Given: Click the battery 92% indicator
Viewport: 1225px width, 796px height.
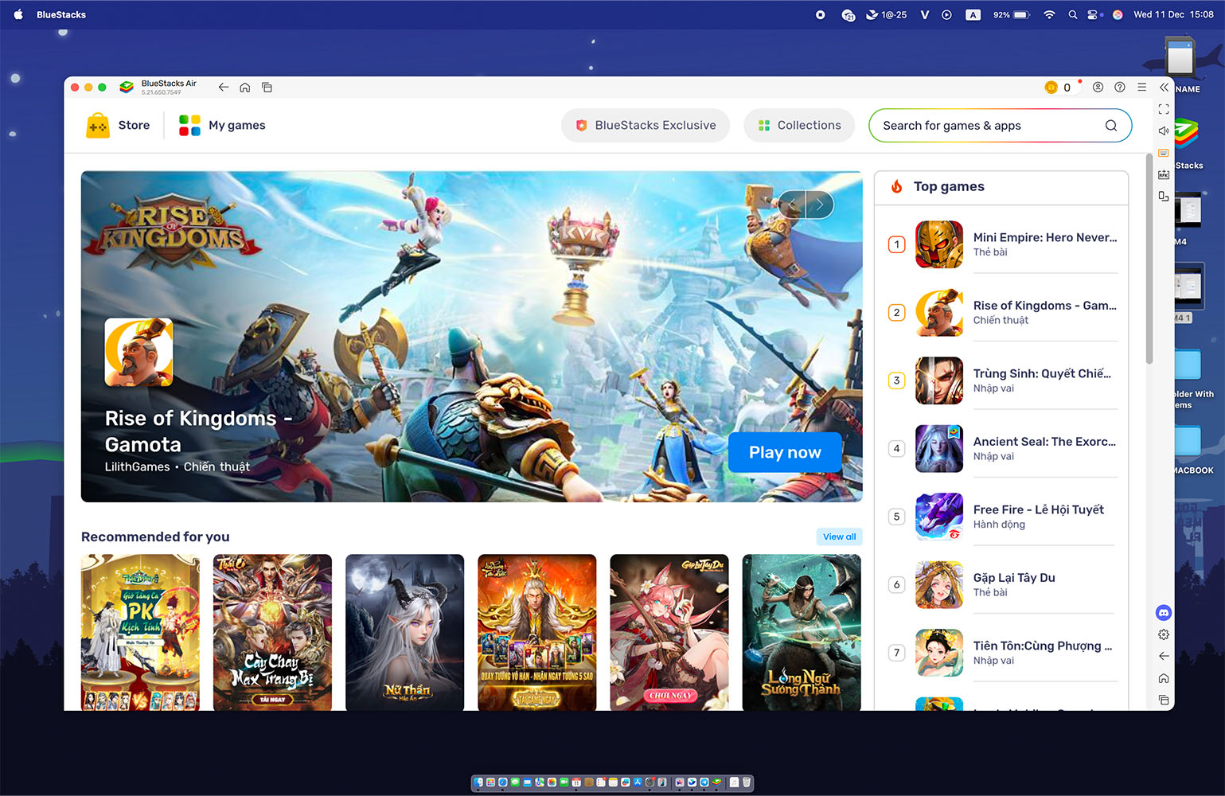Looking at the screenshot, I should coord(1012,14).
